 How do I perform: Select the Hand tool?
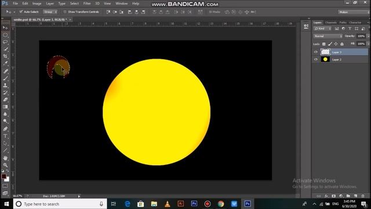[x=5, y=158]
